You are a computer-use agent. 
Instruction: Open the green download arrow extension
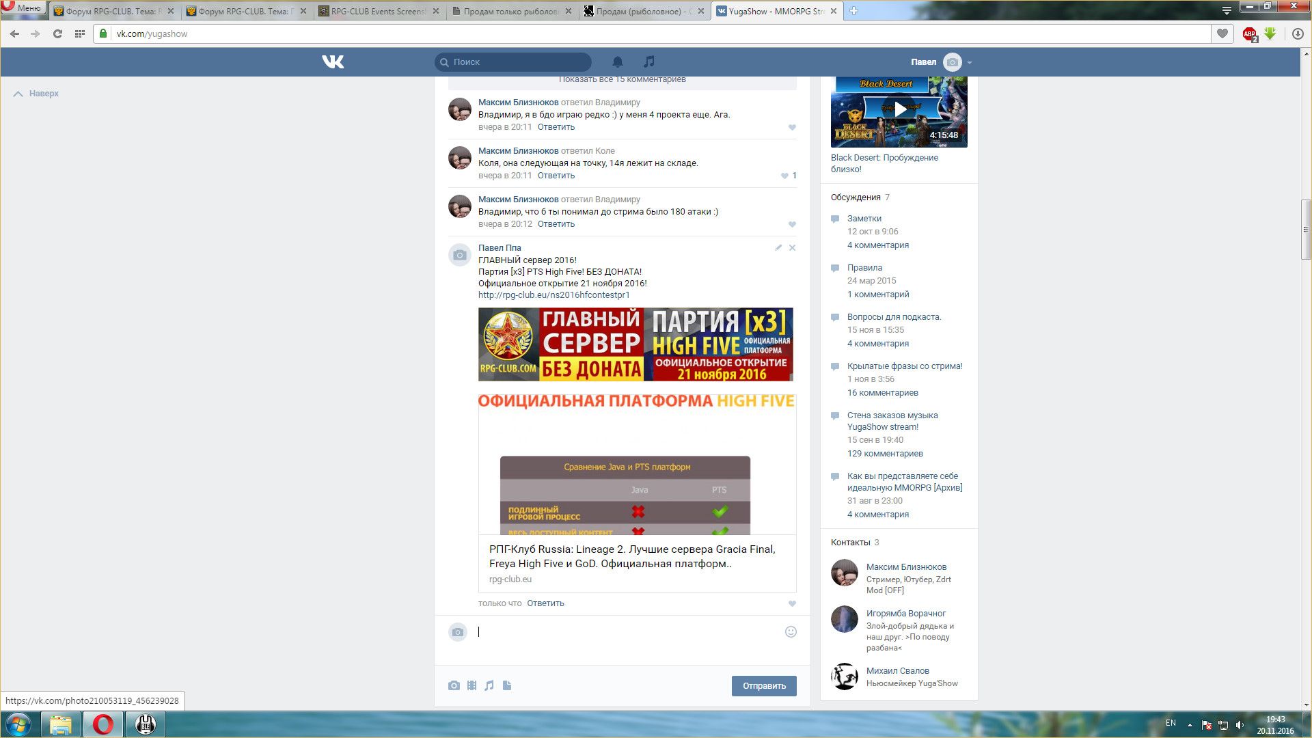pos(1270,33)
